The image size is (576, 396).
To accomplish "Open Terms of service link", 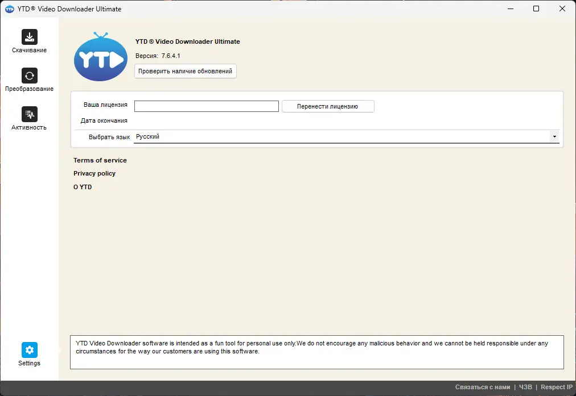I will tap(100, 160).
